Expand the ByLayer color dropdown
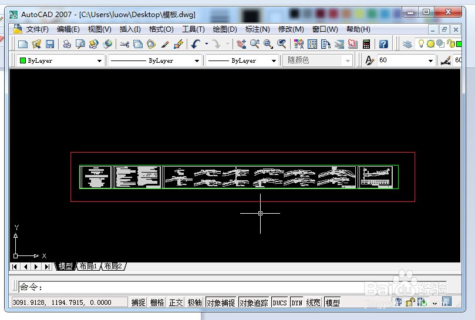 pyautogui.click(x=99, y=60)
